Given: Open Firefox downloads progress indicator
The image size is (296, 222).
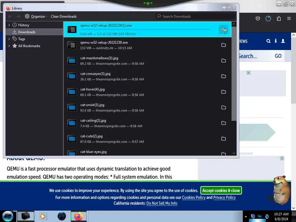Looking at the screenshot, I should tap(268, 18).
